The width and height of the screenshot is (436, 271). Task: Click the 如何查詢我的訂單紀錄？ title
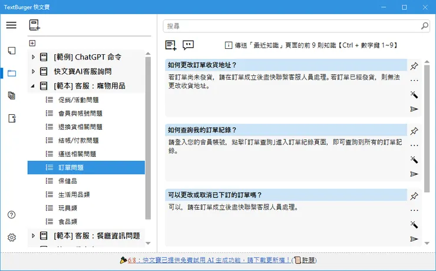tap(202, 130)
